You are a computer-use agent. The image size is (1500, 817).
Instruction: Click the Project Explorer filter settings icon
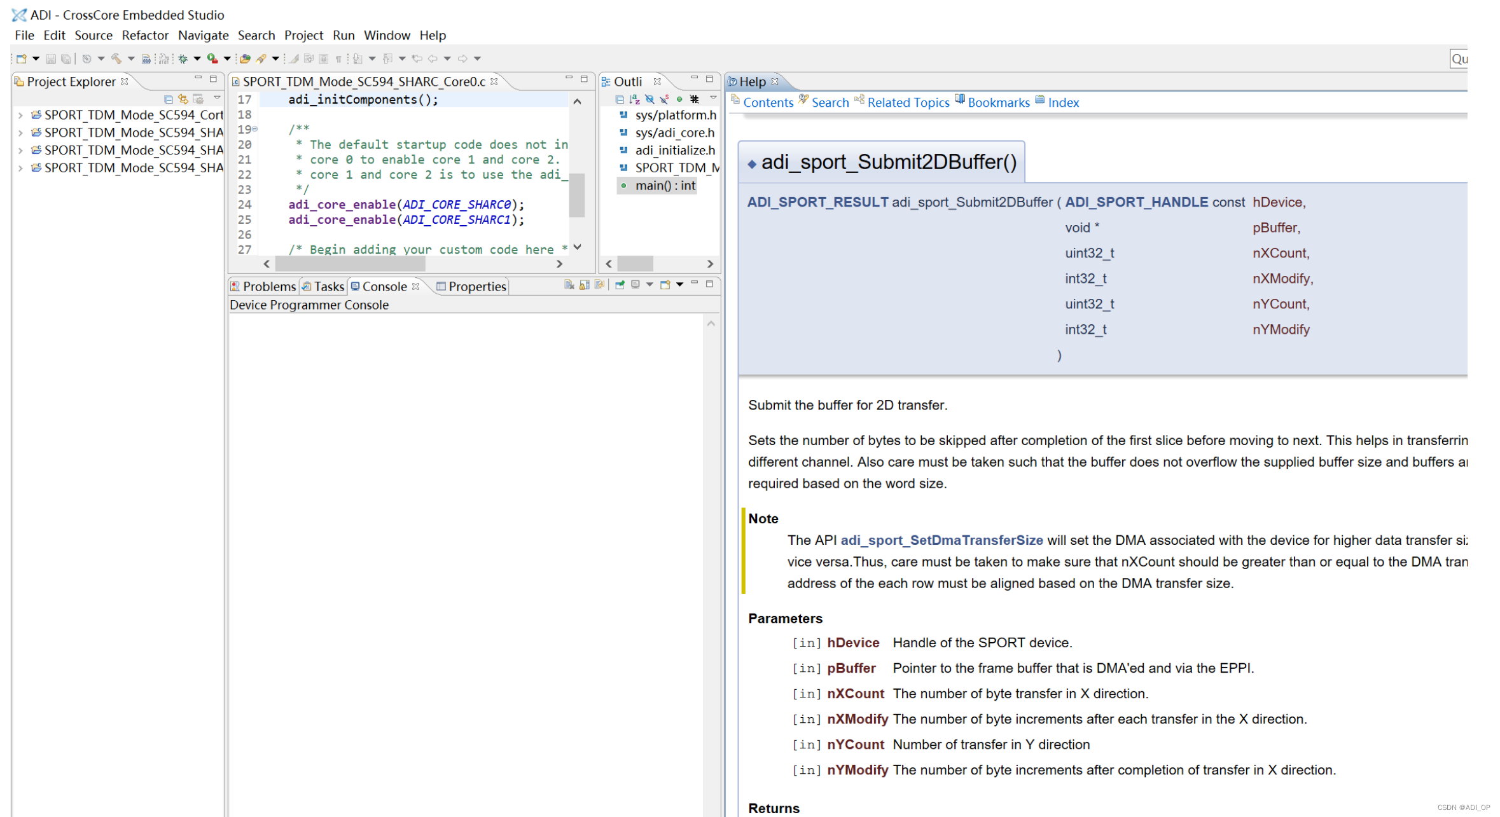coord(199,99)
